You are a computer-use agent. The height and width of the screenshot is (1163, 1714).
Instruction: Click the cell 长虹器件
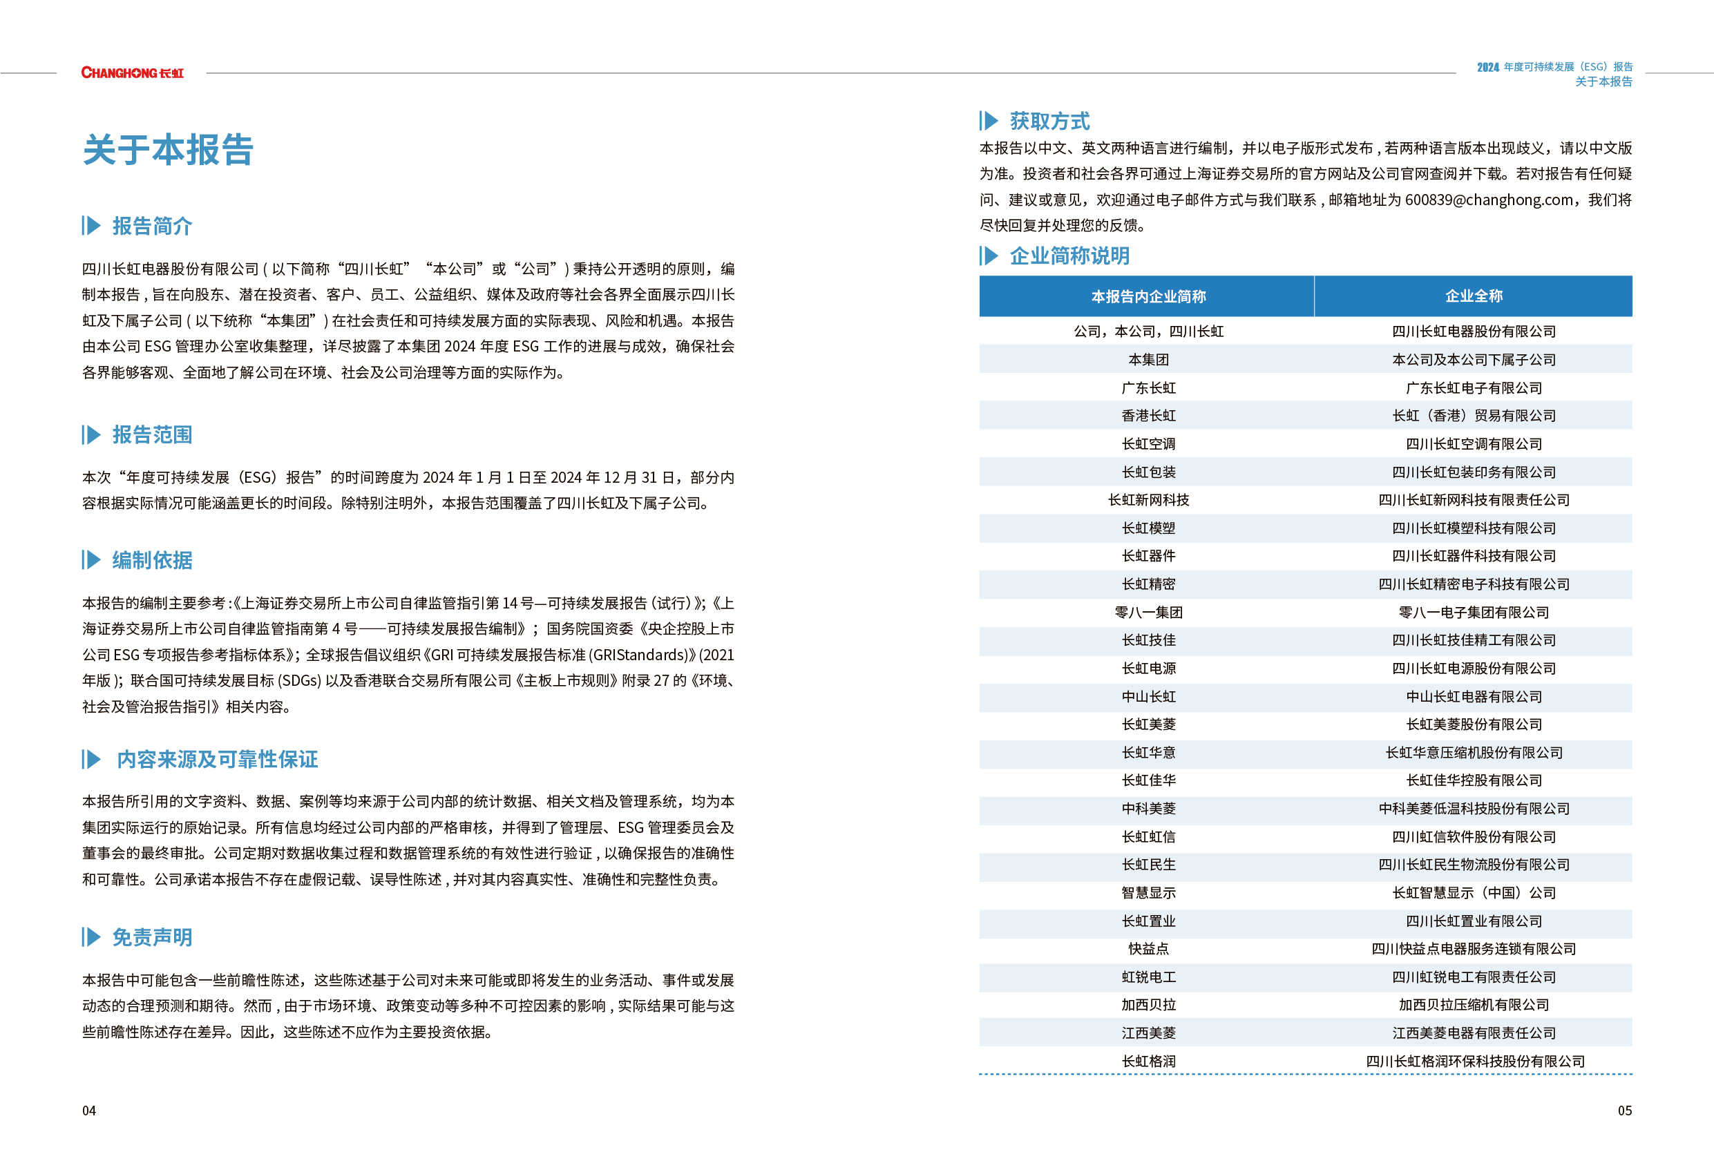coord(1148,555)
